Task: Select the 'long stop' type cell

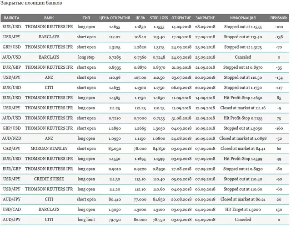Action: tap(86, 57)
